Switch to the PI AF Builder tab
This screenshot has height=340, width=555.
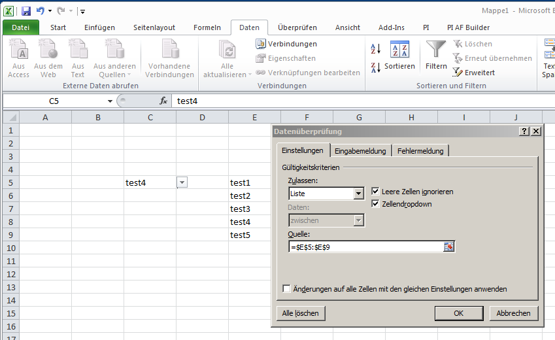point(468,27)
